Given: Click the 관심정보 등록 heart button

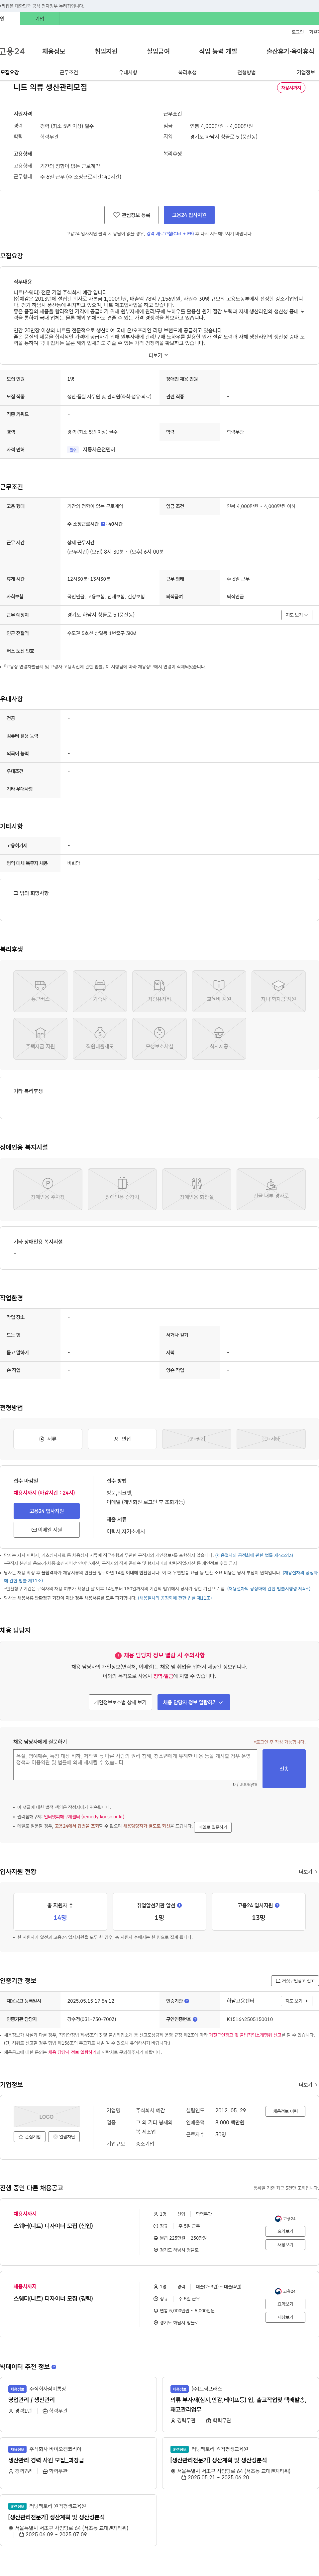Looking at the screenshot, I should (x=132, y=215).
